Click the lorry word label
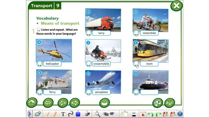Image resolution: width=209 pixels, height=118 pixels. point(101,33)
